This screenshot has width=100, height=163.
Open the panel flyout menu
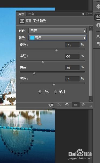pos(90,14)
